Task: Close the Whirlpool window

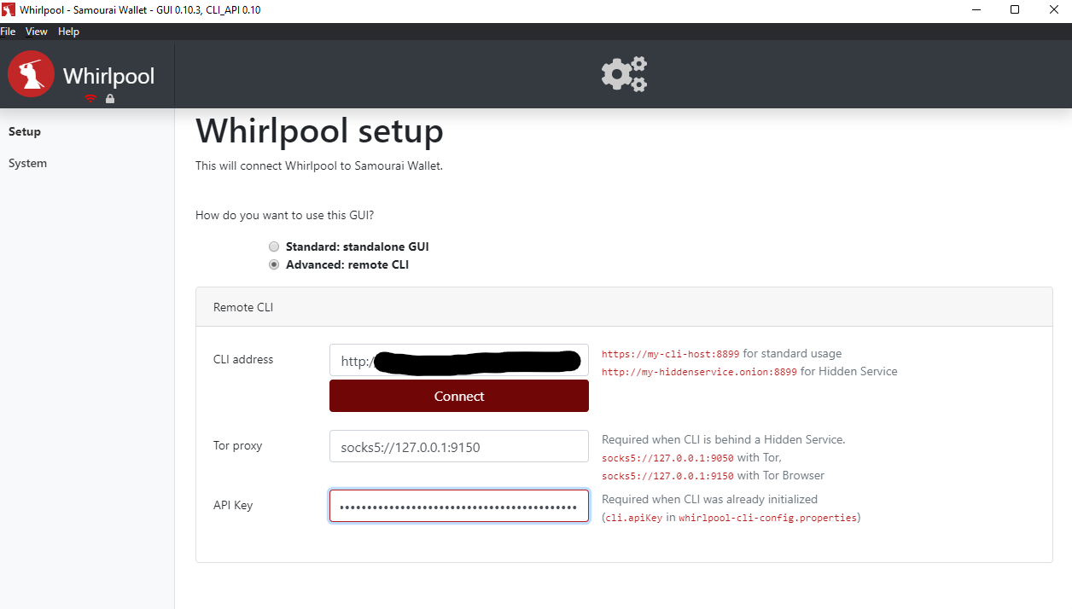Action: (x=1053, y=10)
